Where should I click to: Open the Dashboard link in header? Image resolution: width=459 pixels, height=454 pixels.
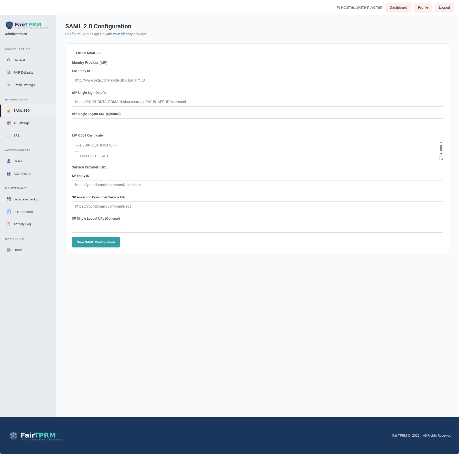[x=398, y=7]
